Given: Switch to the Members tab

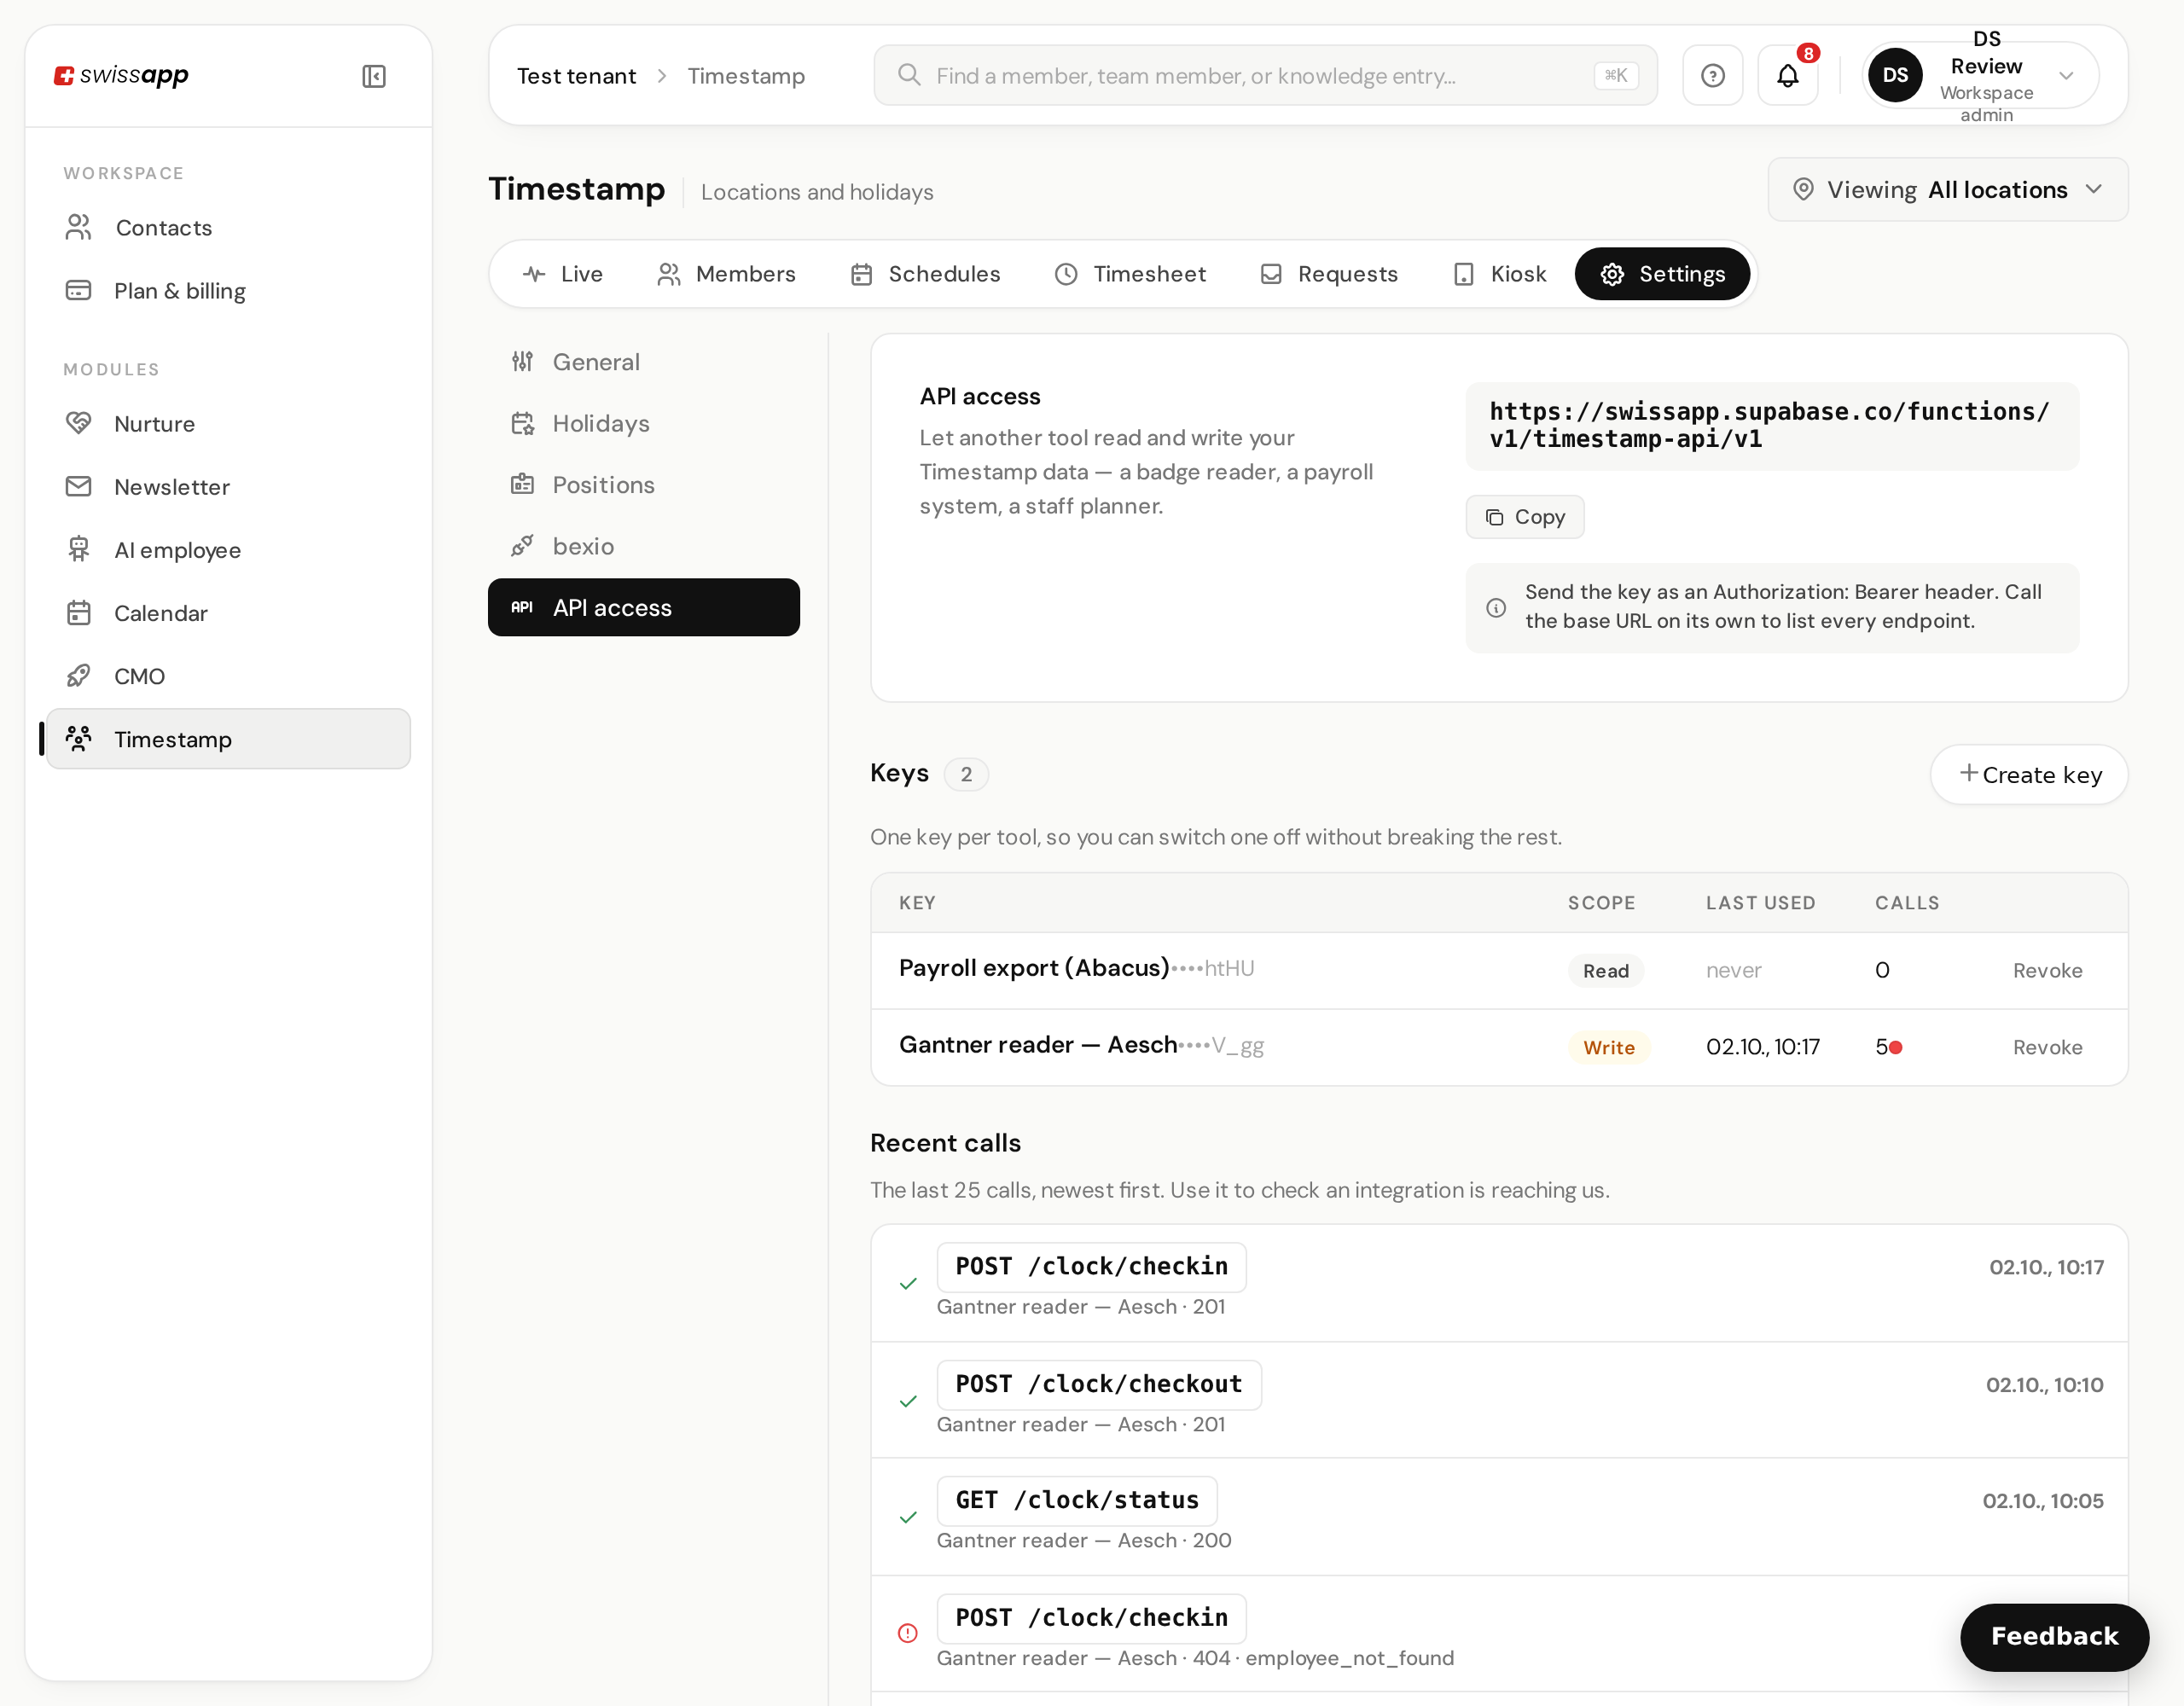Looking at the screenshot, I should coord(726,274).
